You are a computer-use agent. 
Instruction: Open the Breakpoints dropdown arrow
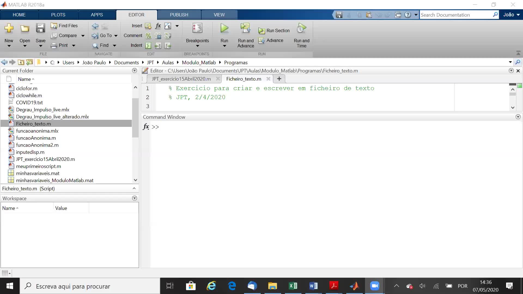point(197,46)
